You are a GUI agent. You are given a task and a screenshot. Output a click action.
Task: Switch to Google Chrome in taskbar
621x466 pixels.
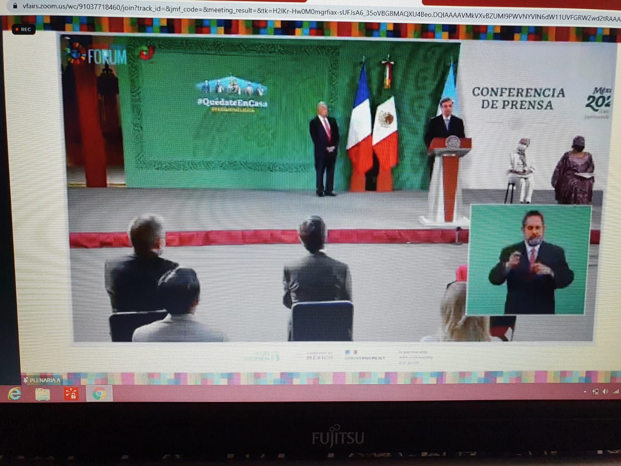99,394
